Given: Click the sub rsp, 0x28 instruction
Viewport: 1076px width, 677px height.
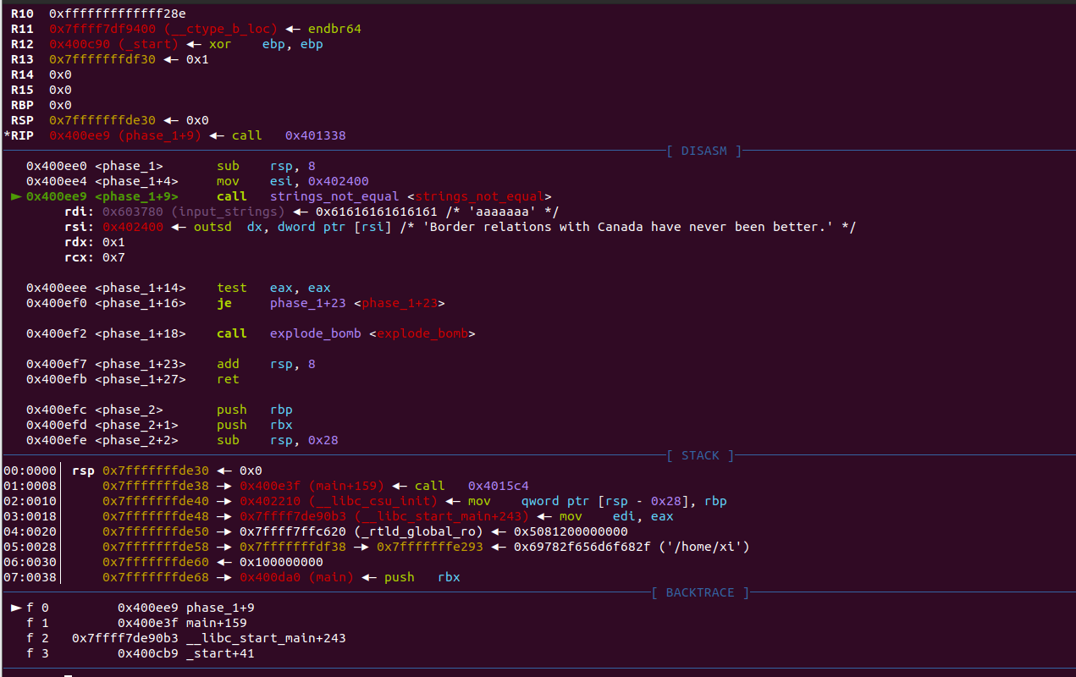Looking at the screenshot, I should click(278, 440).
